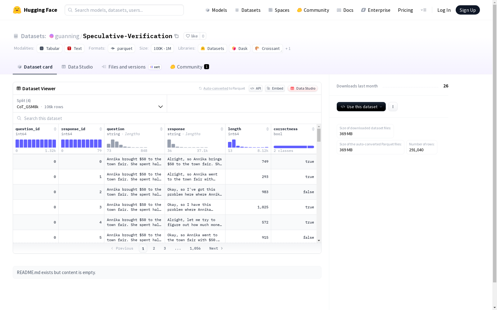Screen dimensions: 497x310
Task: Select the length cell showing 1,025
Action: click(x=248, y=207)
